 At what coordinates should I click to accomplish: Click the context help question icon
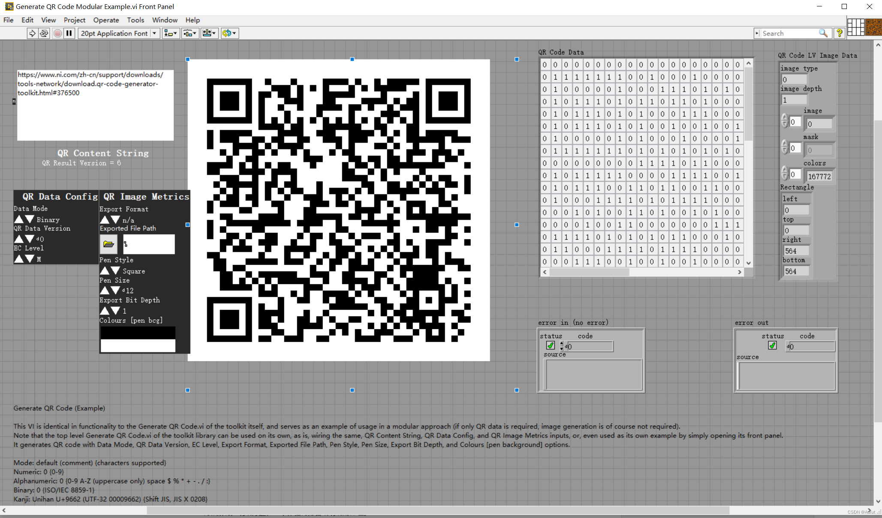pyautogui.click(x=839, y=33)
